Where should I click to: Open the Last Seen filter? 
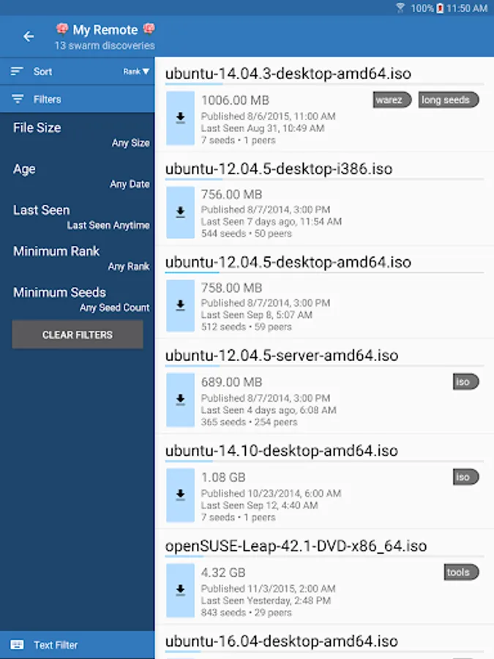click(78, 217)
